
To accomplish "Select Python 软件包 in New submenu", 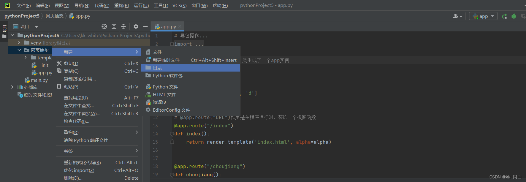I will tap(191, 76).
